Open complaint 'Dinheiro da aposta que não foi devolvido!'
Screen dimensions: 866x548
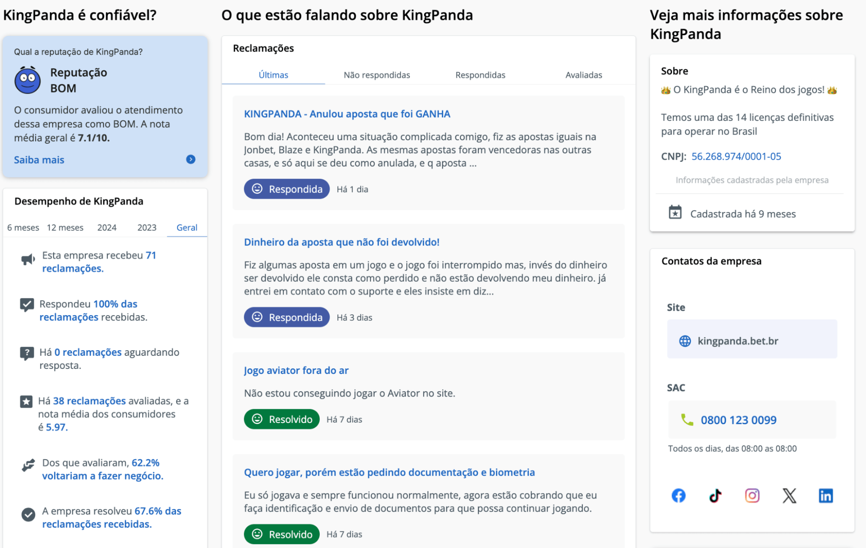tap(342, 242)
